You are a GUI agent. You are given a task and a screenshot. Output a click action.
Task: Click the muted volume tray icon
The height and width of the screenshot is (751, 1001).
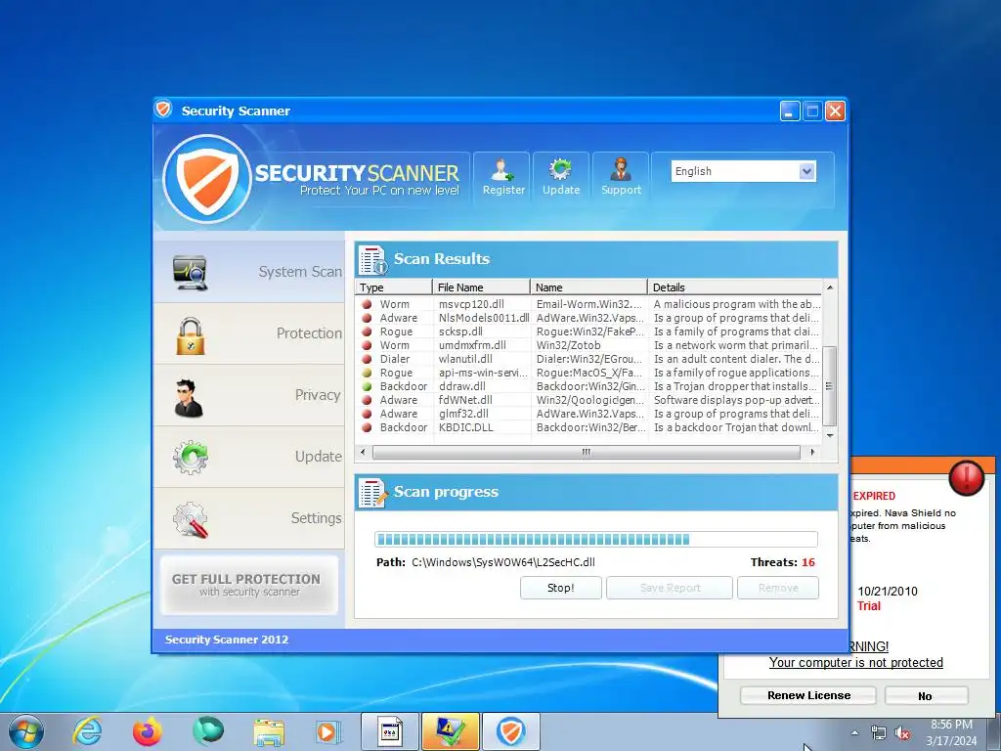[x=902, y=732]
